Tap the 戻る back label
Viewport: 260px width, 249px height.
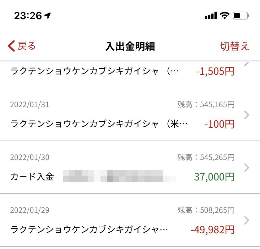[26, 46]
